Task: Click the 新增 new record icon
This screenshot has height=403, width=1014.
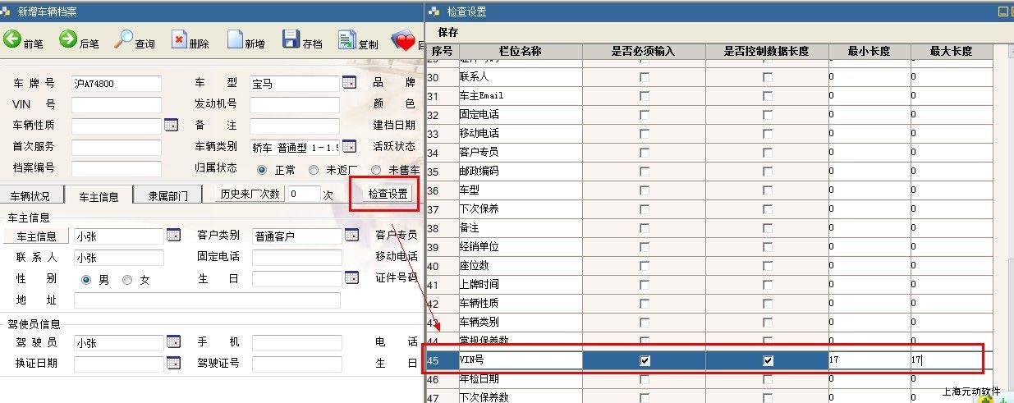Action: click(x=235, y=40)
